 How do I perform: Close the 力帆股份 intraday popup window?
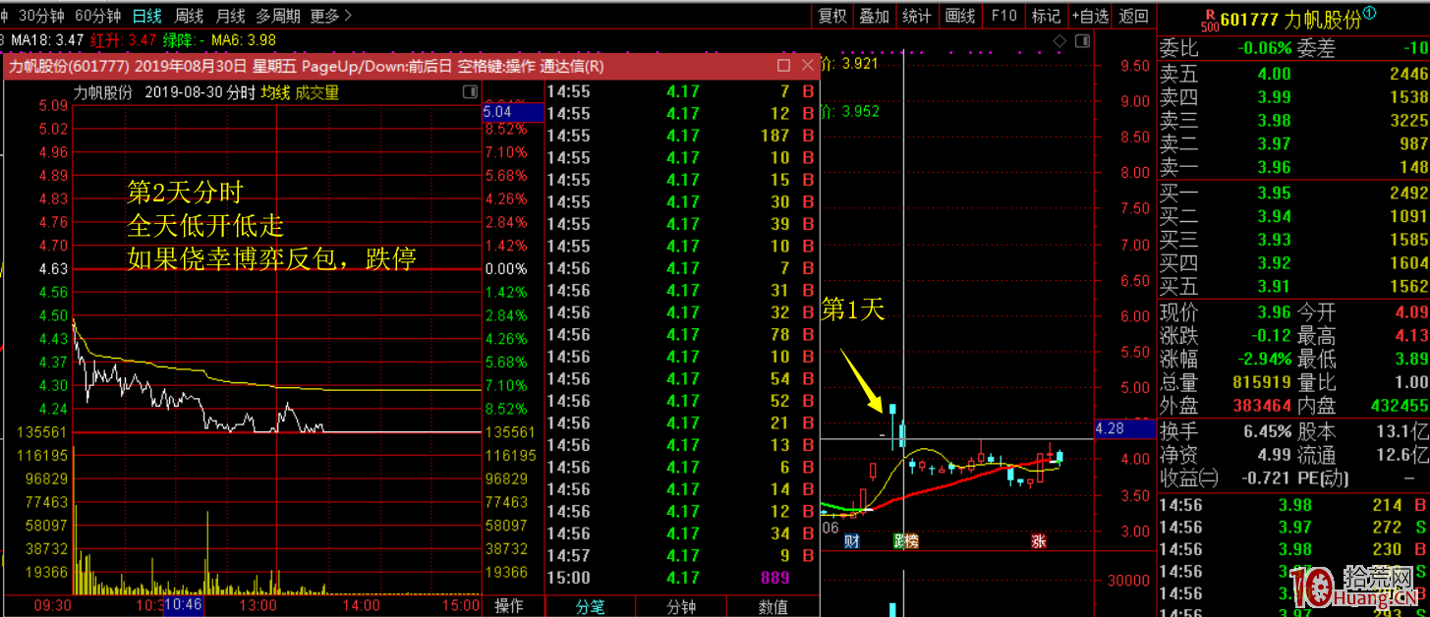point(807,66)
